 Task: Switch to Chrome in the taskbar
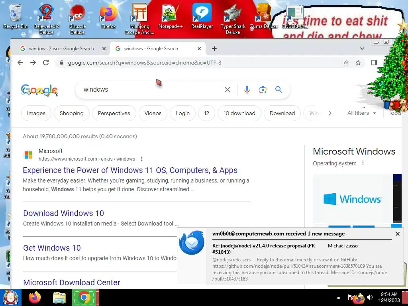point(84,297)
